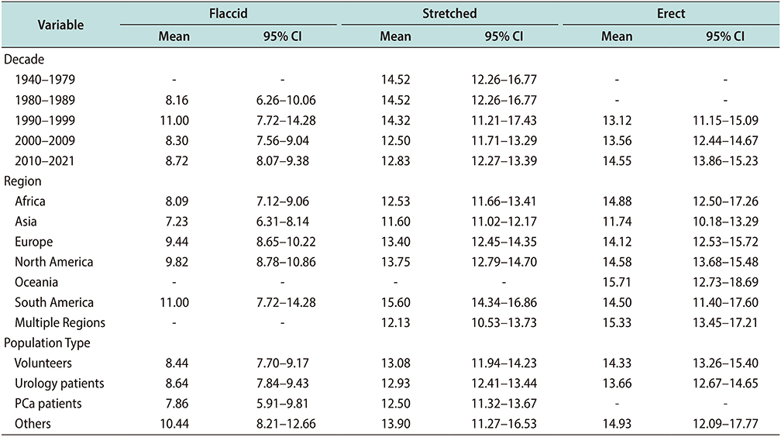This screenshot has width=781, height=437.
Task: Select the Flaccid group header
Action: click(x=229, y=13)
